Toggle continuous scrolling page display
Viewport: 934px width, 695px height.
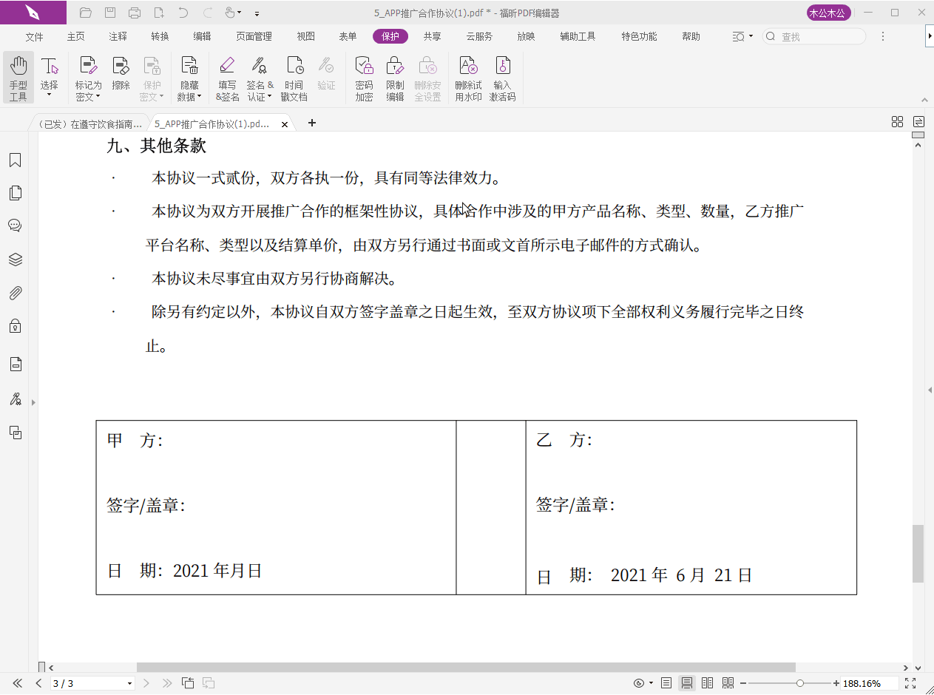pos(686,684)
